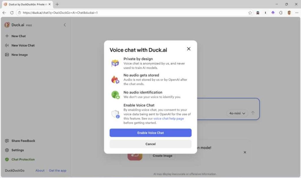This screenshot has width=301, height=178.
Task: Switch to the Duck.ai browser tab
Action: [x=26, y=4]
